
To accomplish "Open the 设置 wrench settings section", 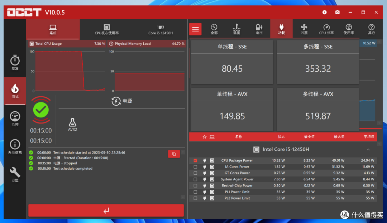I will pos(15,175).
